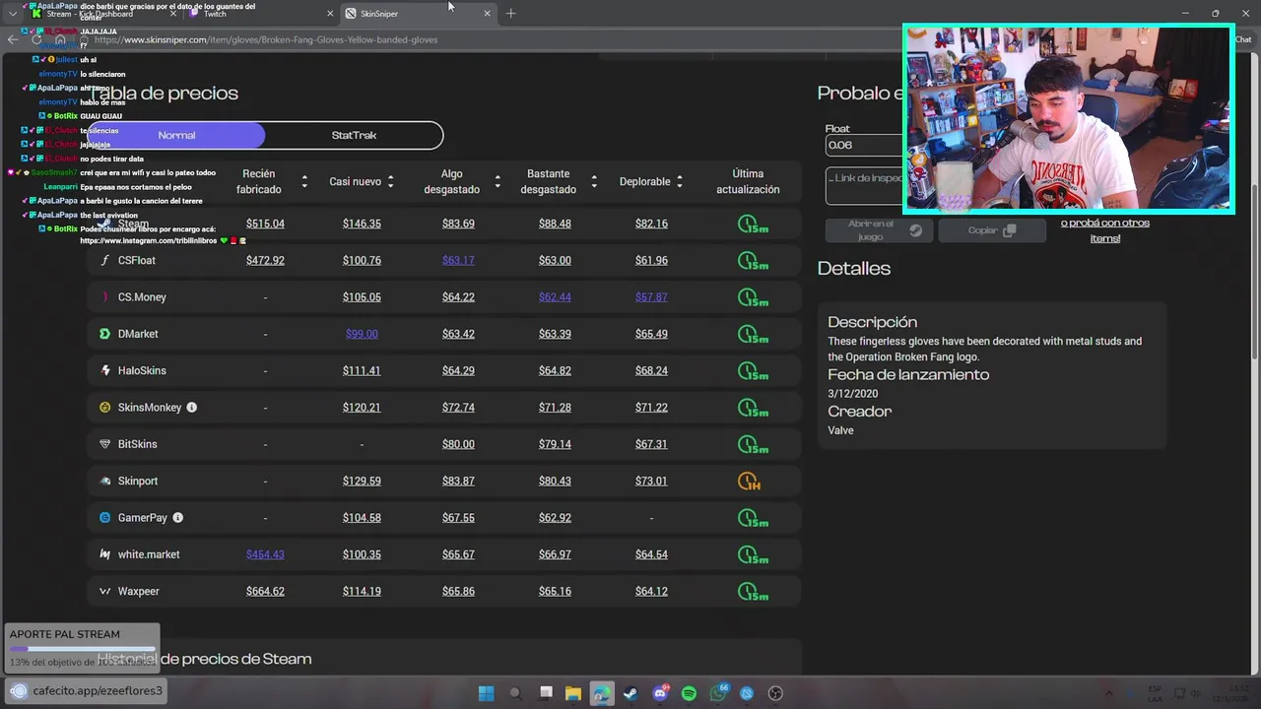The height and width of the screenshot is (709, 1261).
Task: Open Discord from the taskbar
Action: [x=660, y=693]
